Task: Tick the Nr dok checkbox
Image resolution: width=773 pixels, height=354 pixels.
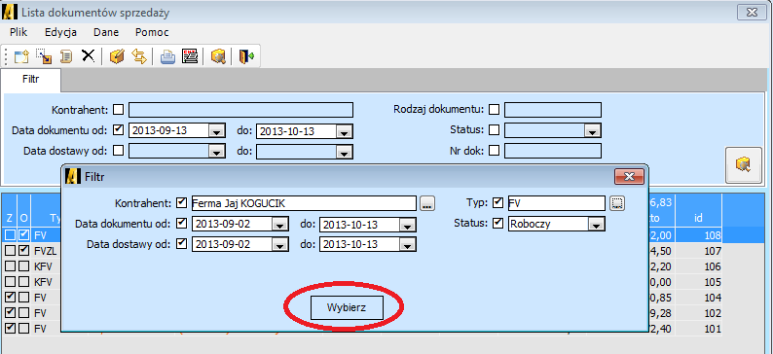Action: [x=494, y=151]
